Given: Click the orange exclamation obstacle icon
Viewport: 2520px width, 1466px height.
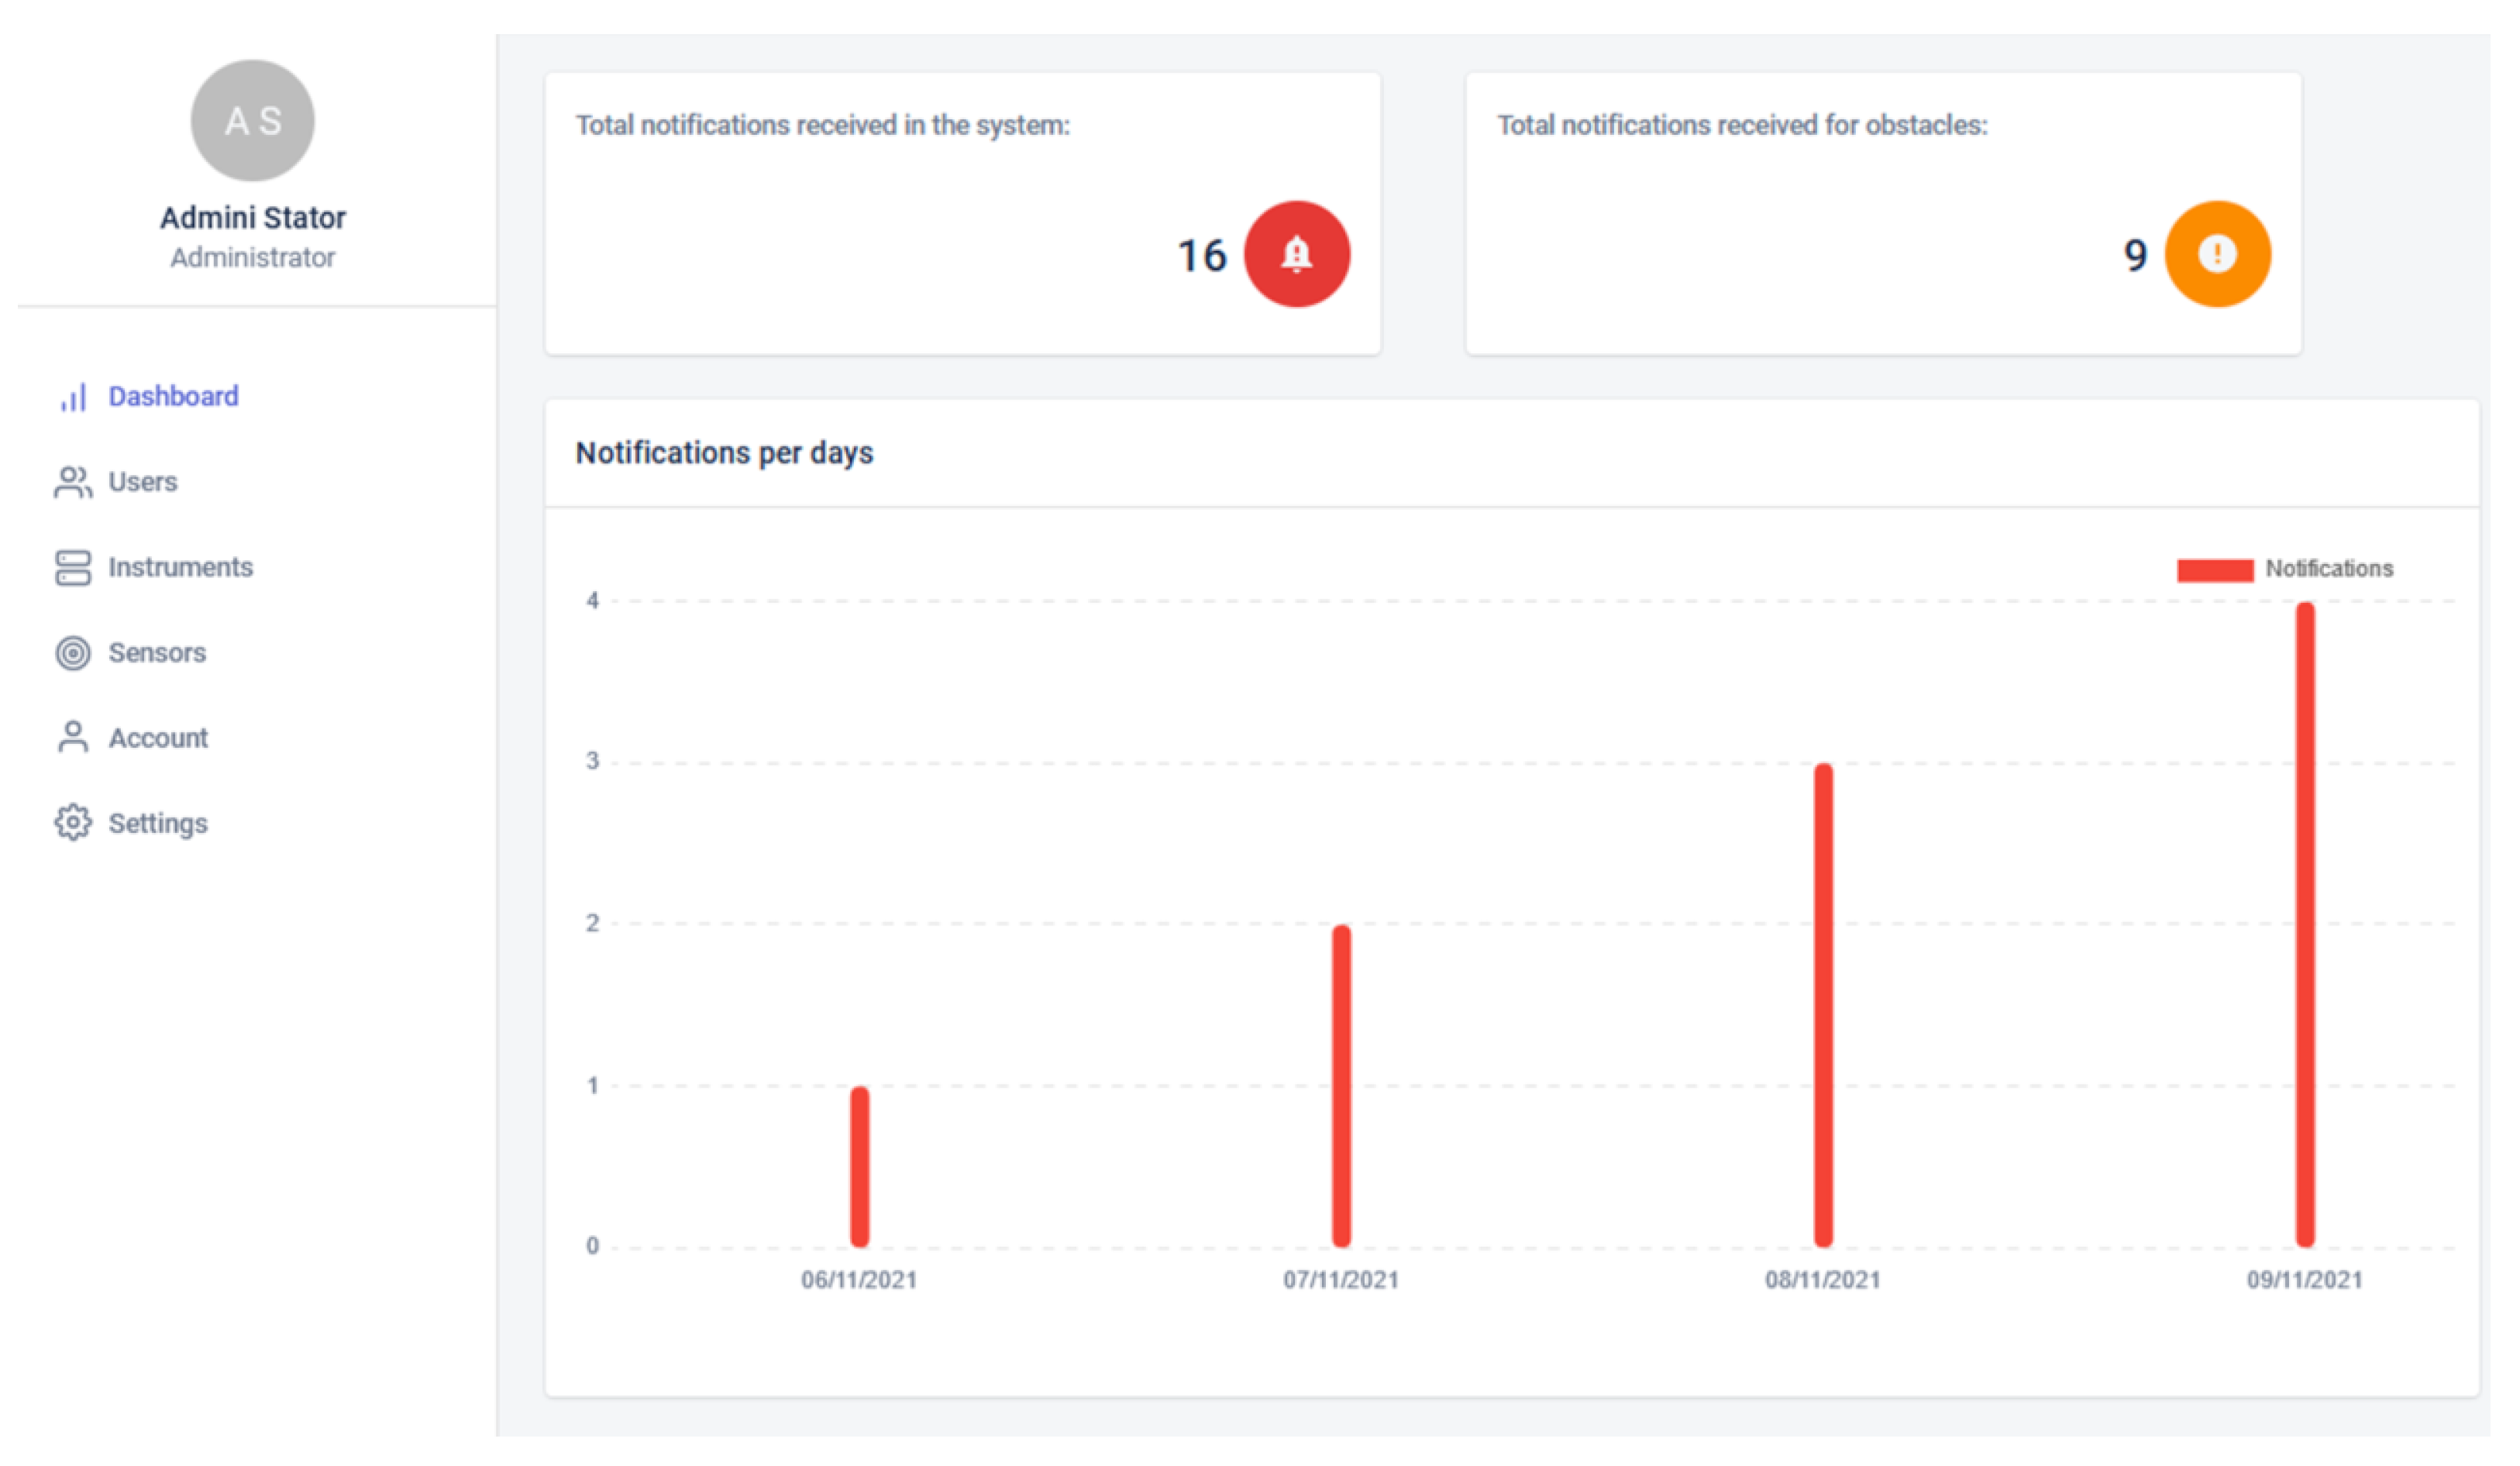Looking at the screenshot, I should [x=2217, y=254].
